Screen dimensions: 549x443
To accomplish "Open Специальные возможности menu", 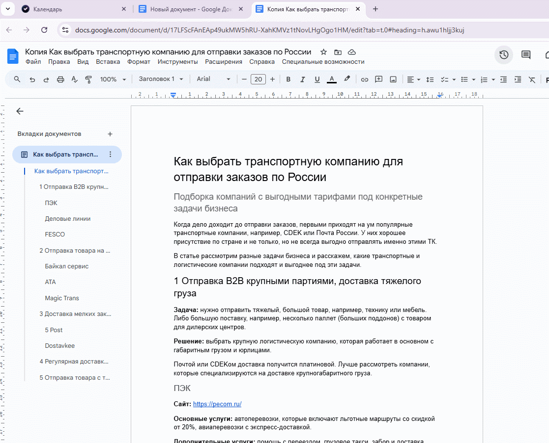I will [x=323, y=62].
